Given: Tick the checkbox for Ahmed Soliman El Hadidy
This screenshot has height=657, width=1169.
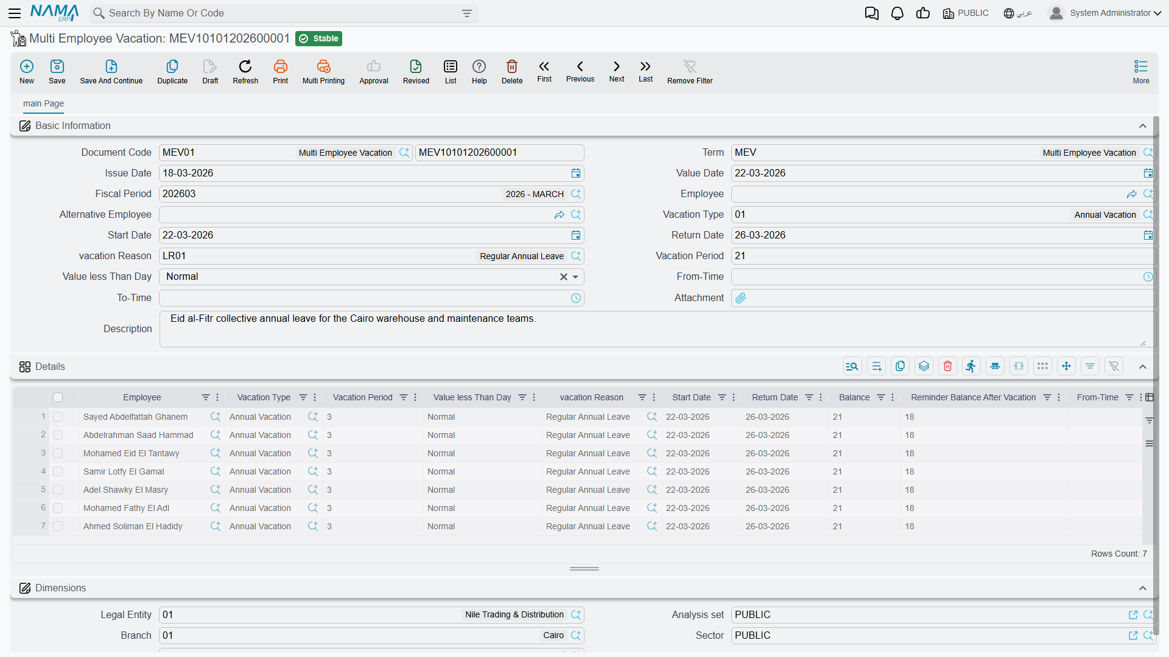Looking at the screenshot, I should click(58, 526).
